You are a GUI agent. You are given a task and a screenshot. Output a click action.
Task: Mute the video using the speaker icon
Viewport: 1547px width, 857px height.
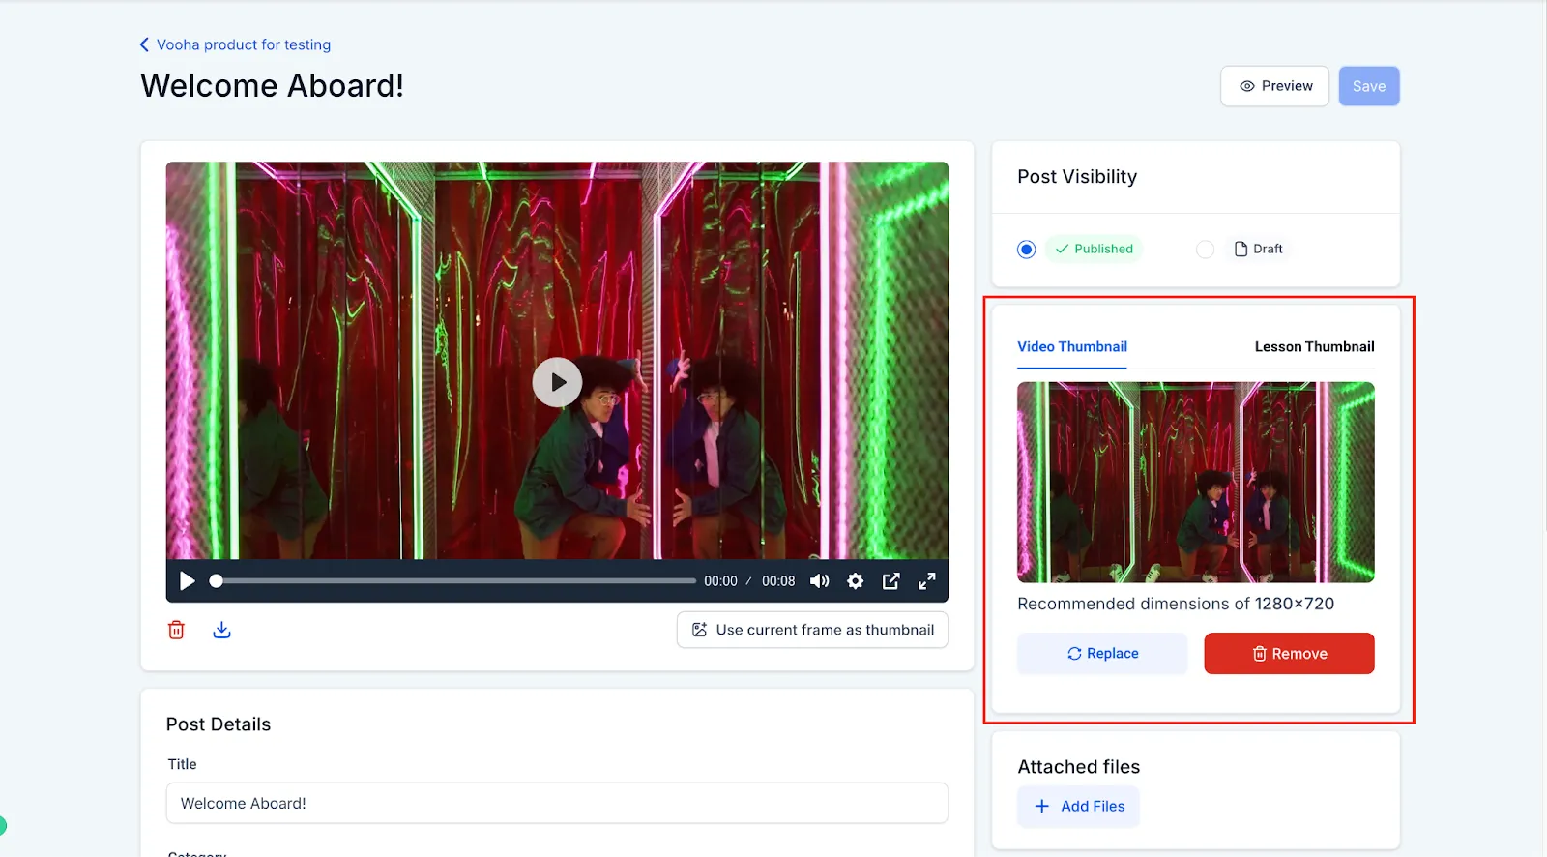(x=819, y=581)
